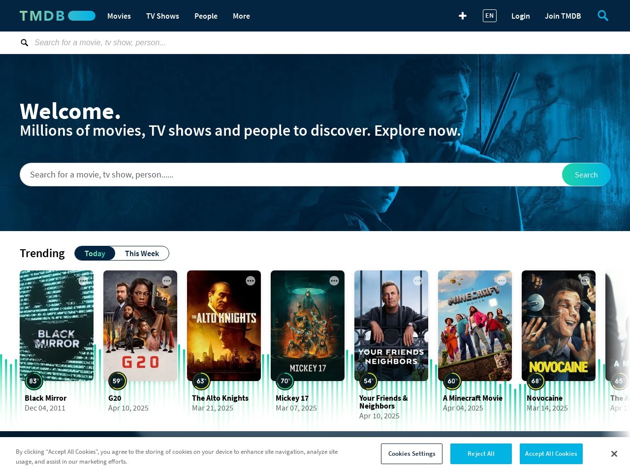Open Cookies Settings

[411, 454]
